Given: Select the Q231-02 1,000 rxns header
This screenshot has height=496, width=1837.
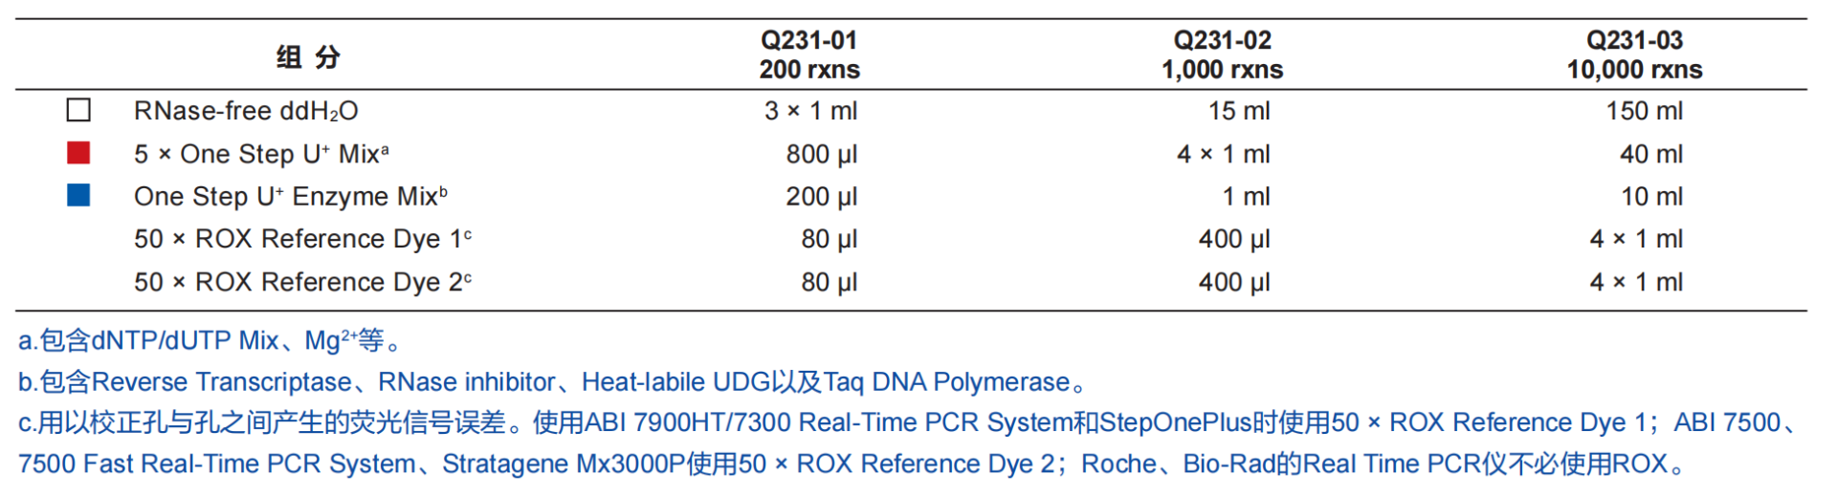Looking at the screenshot, I should pyautogui.click(x=1222, y=54).
